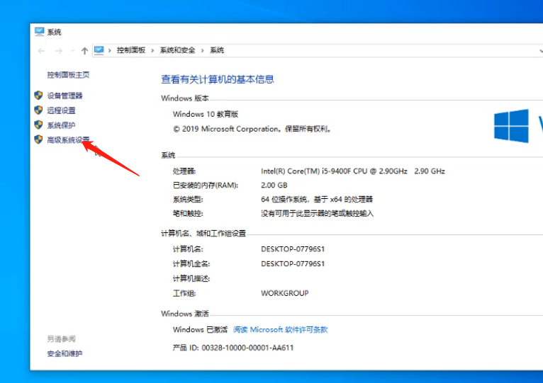Click the shield icon beside 设备管理器

tap(38, 95)
